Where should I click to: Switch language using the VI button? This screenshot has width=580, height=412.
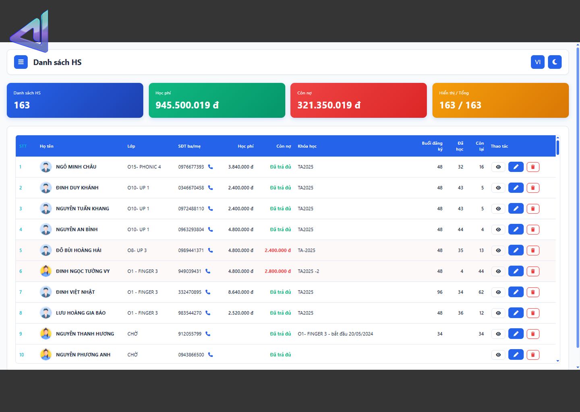pos(537,62)
